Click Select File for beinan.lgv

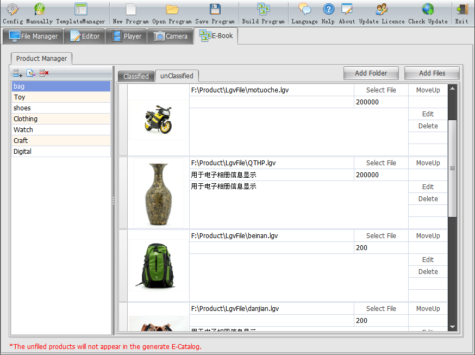click(x=381, y=235)
